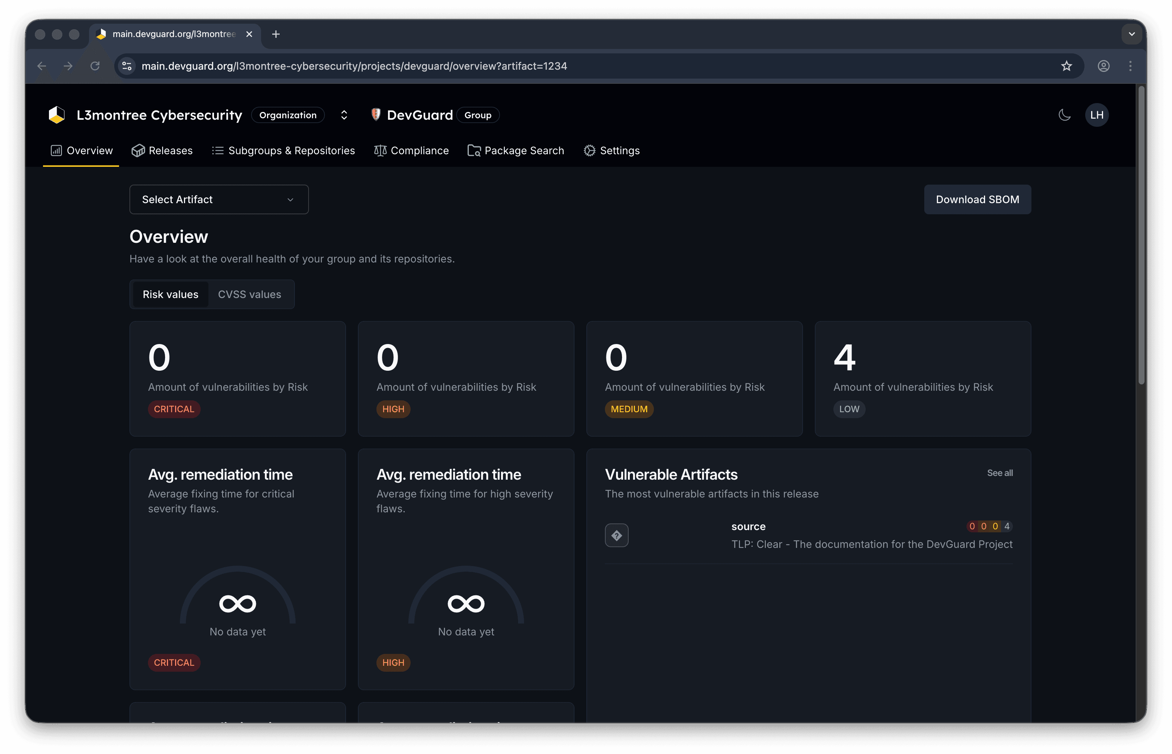Open the Releases section via its cube icon
1172x754 pixels.
139,150
